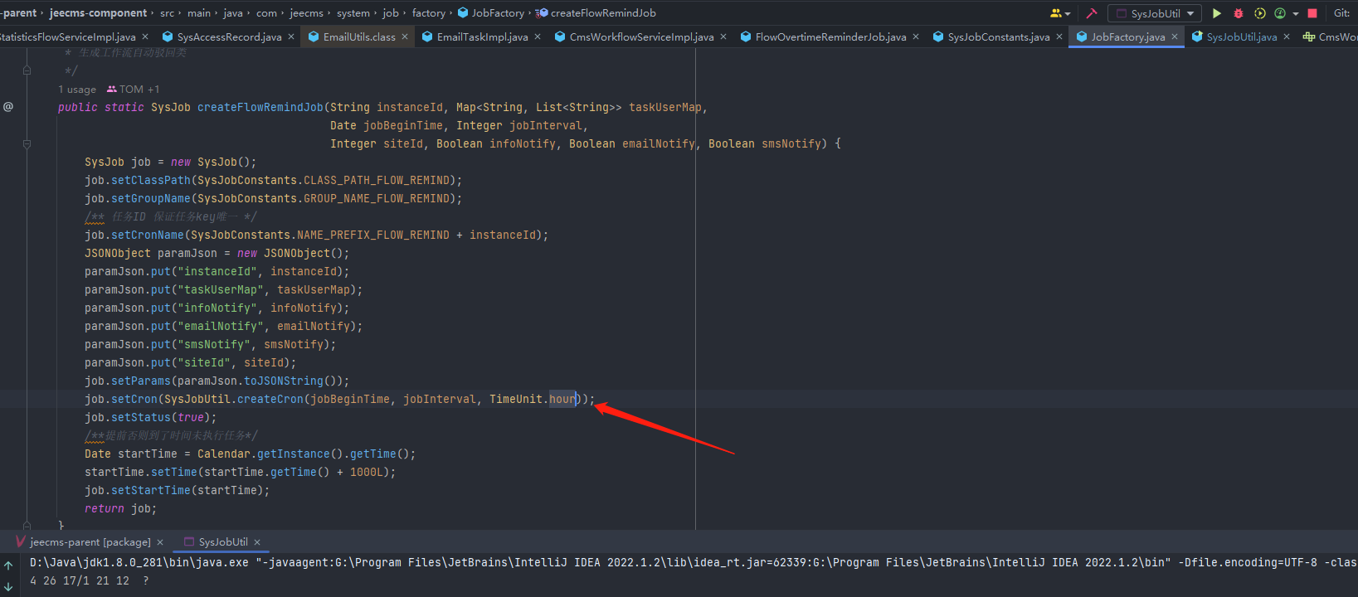Viewport: 1358px width, 597px height.
Task: Collapse the Javadoc comment fold marker
Action: [27, 70]
